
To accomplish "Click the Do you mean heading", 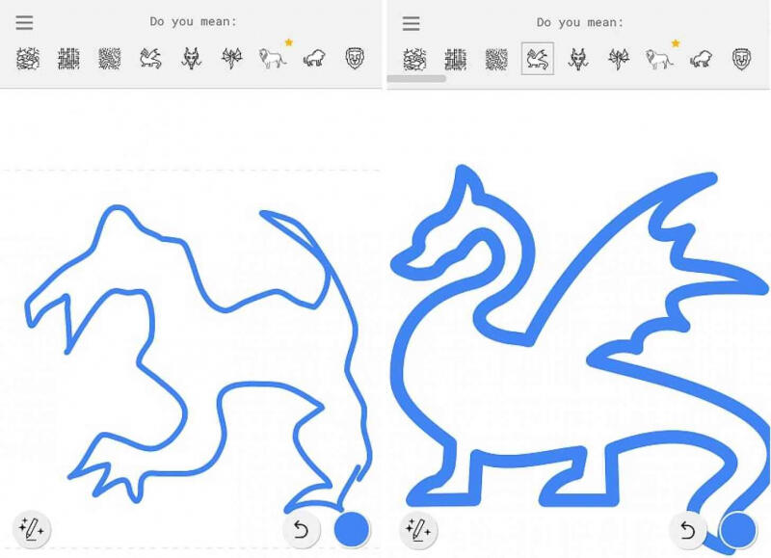I will pos(193,20).
